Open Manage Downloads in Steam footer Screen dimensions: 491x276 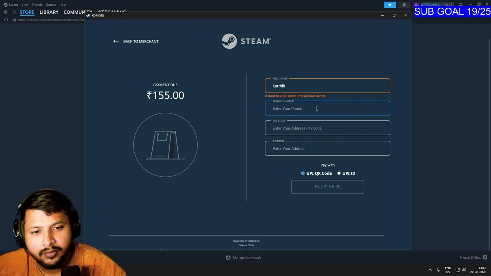247,258
